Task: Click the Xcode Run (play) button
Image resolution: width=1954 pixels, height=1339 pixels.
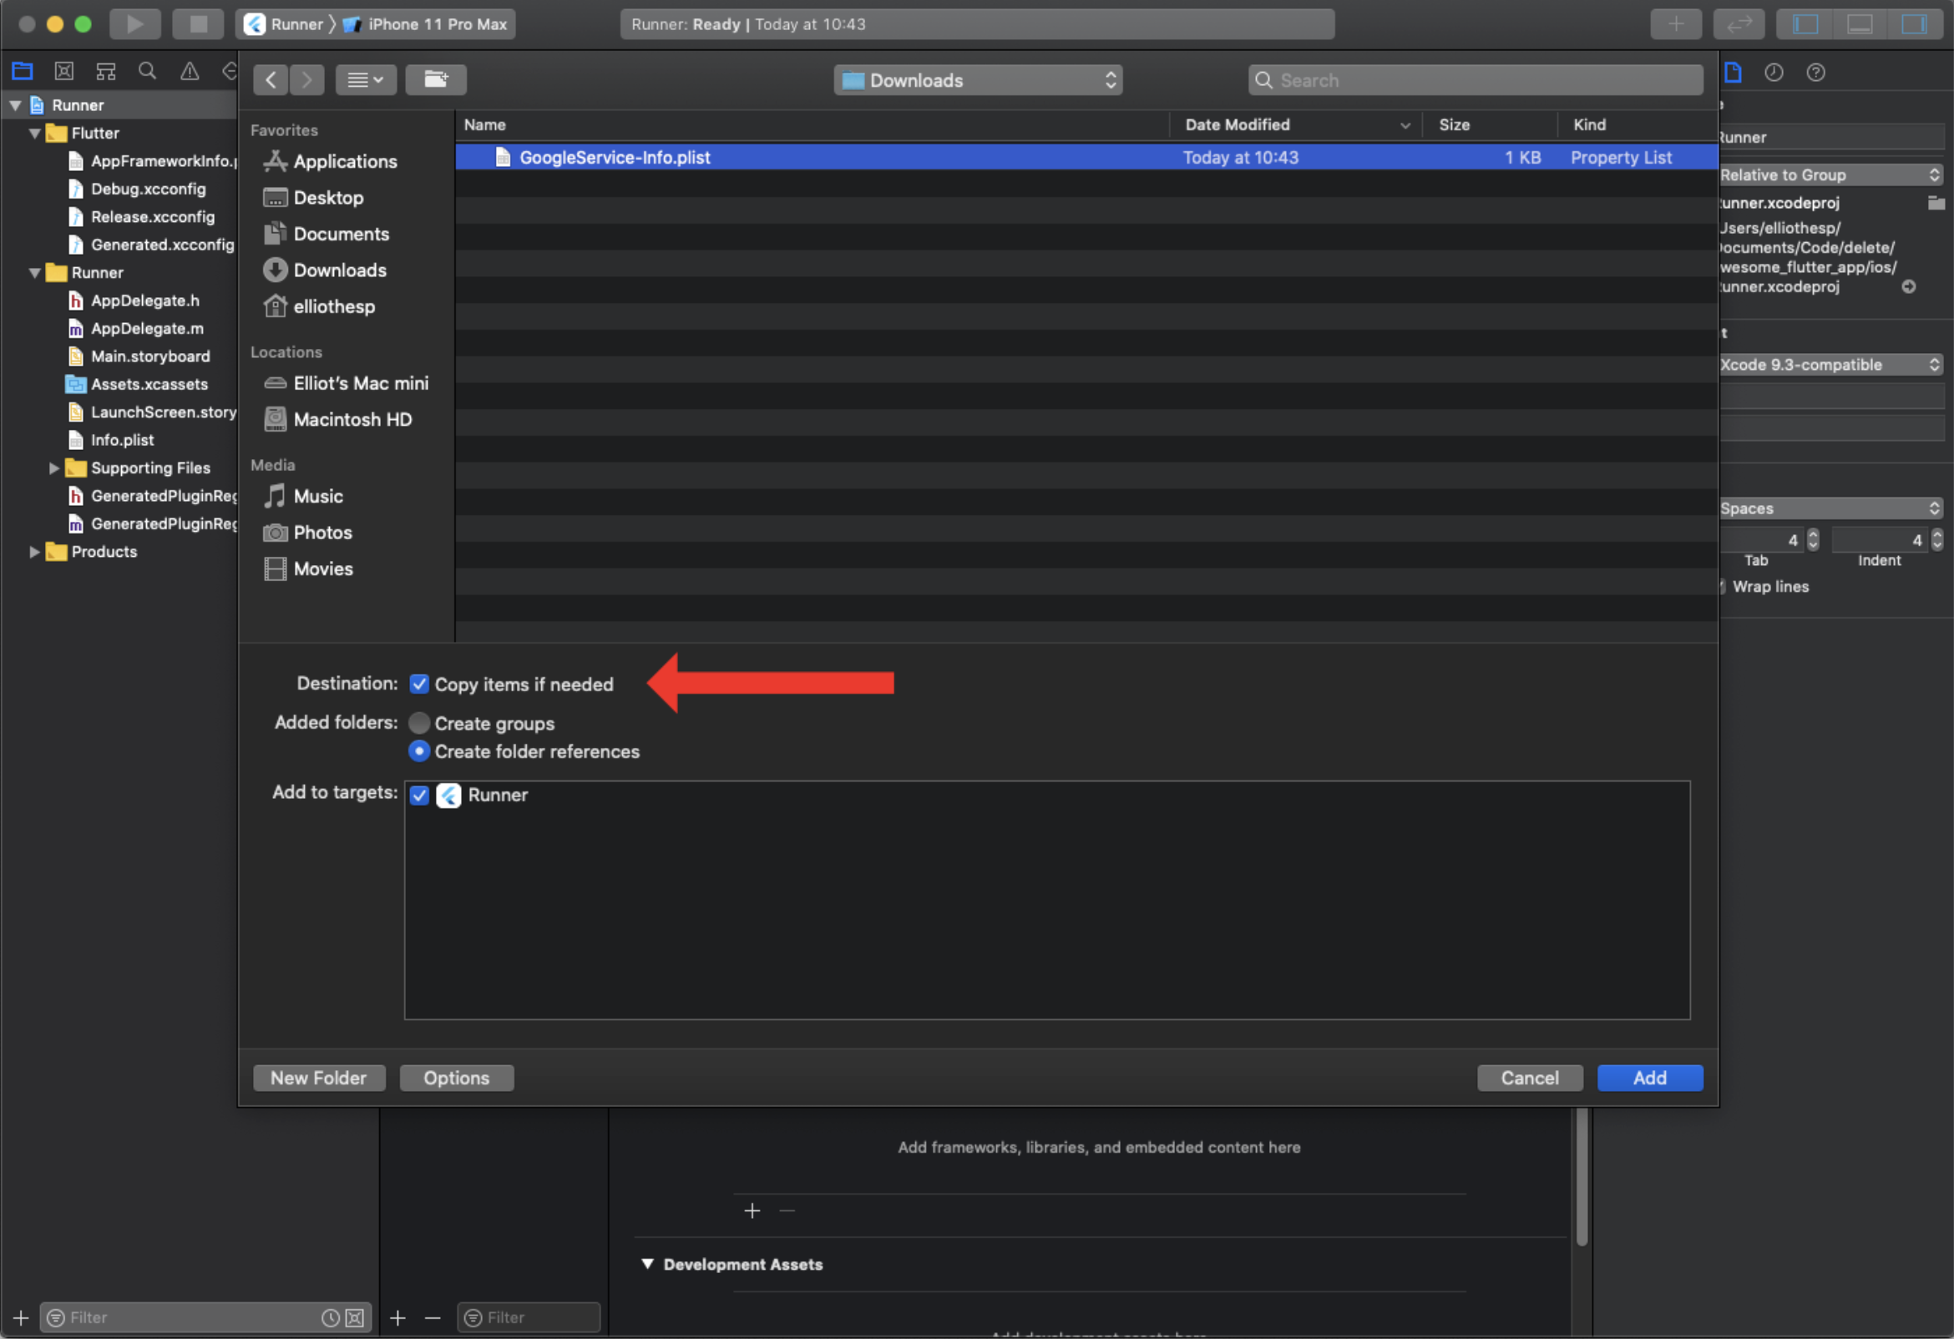Action: (134, 23)
